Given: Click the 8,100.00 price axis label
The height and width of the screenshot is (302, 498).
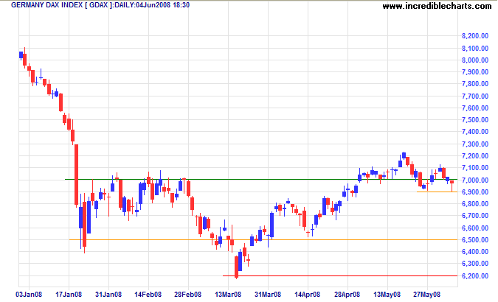Looking at the screenshot, I should pyautogui.click(x=475, y=48).
